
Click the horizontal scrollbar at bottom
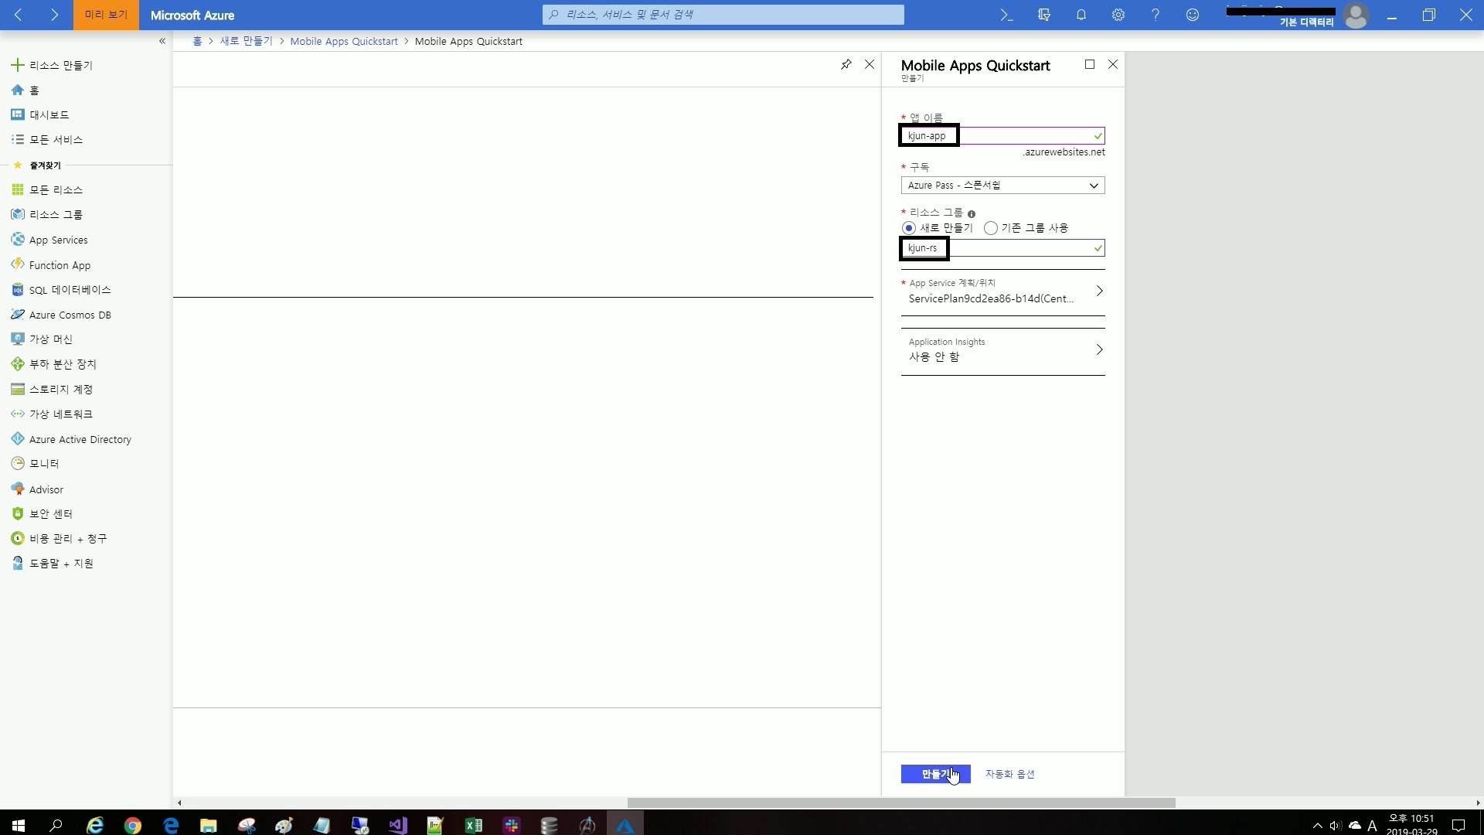(900, 803)
